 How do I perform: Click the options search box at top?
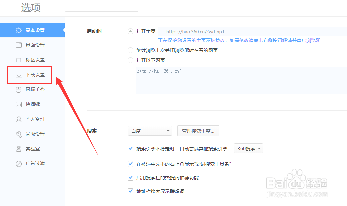point(102,7)
